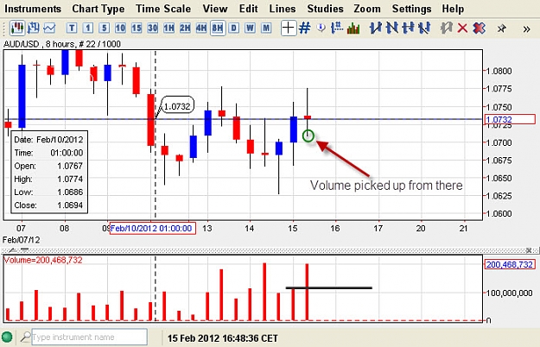Switch to 30 minute time scale

[153, 28]
